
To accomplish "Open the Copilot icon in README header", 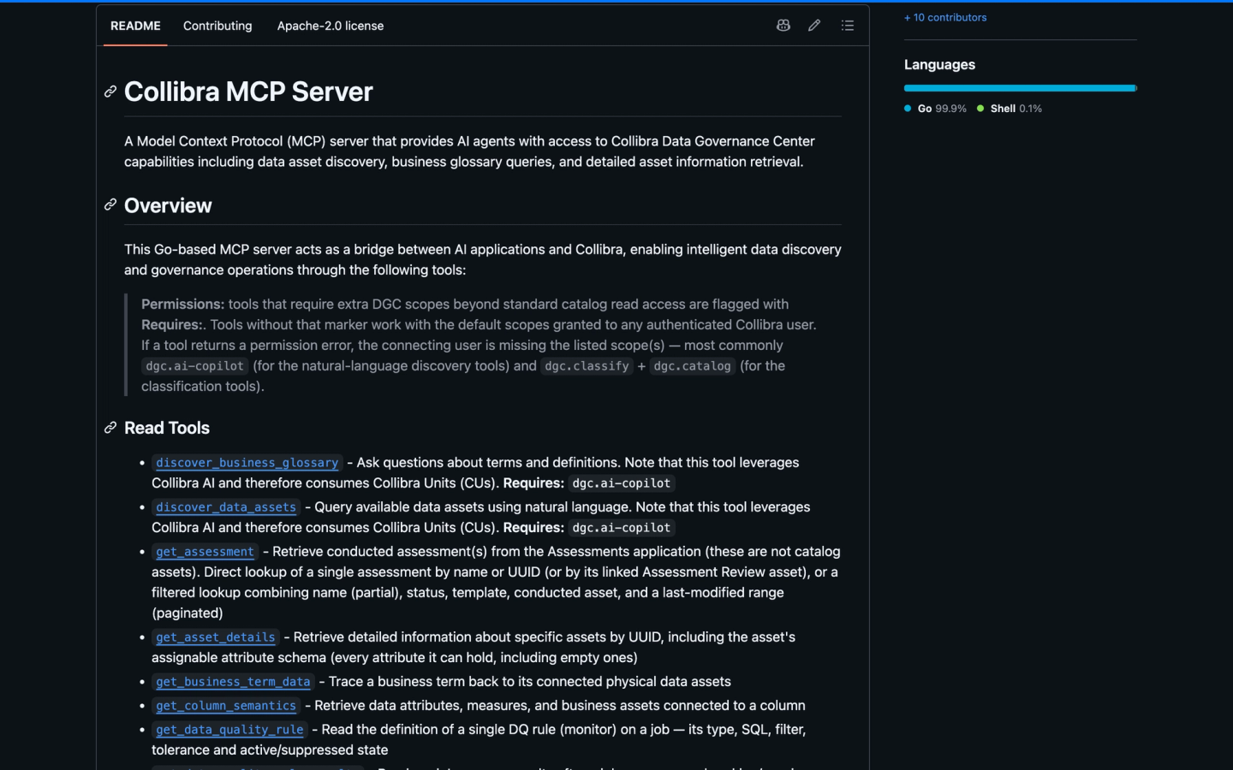I will pos(783,26).
